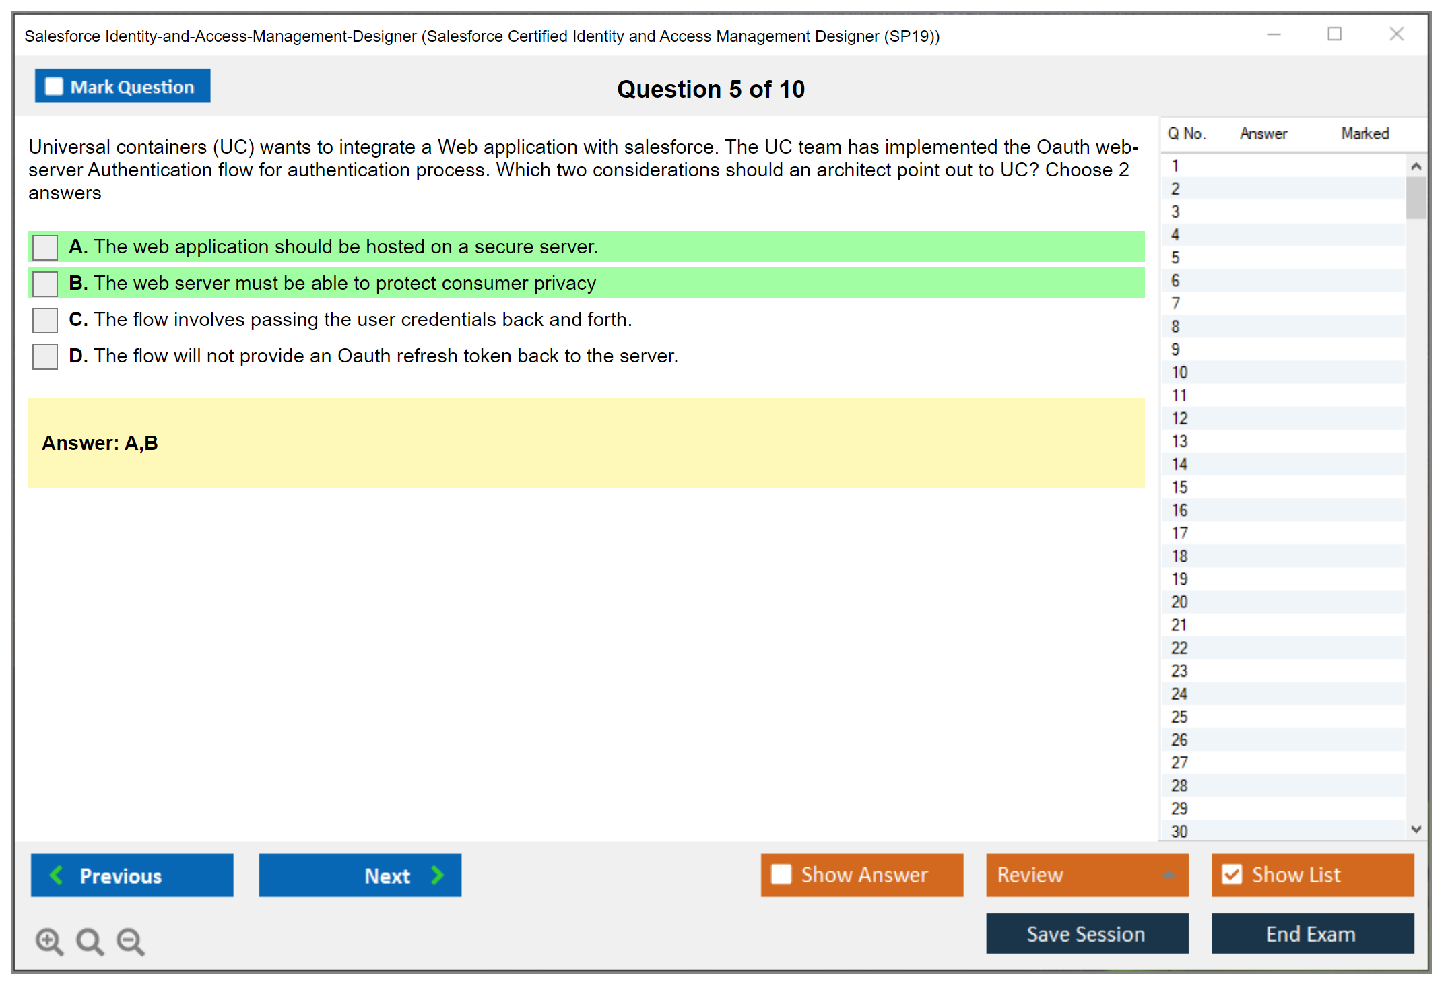
Task: Expand the Review dropdown menu
Action: tap(1169, 874)
